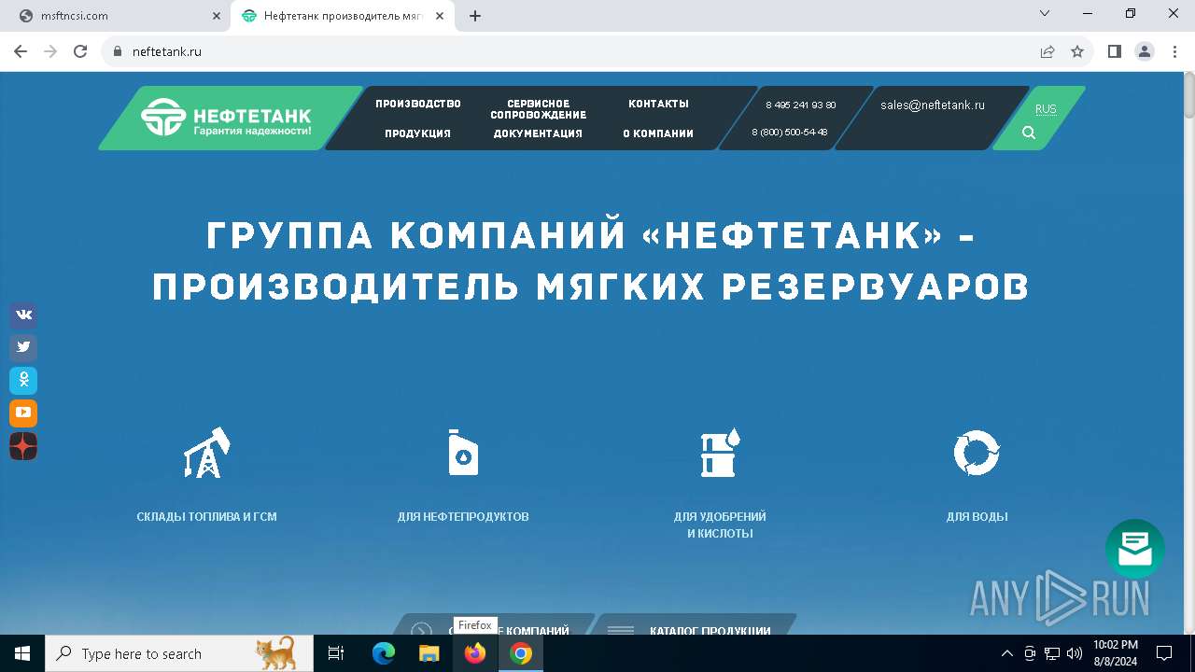
Task: Click the Windows search box
Action: [x=179, y=653]
